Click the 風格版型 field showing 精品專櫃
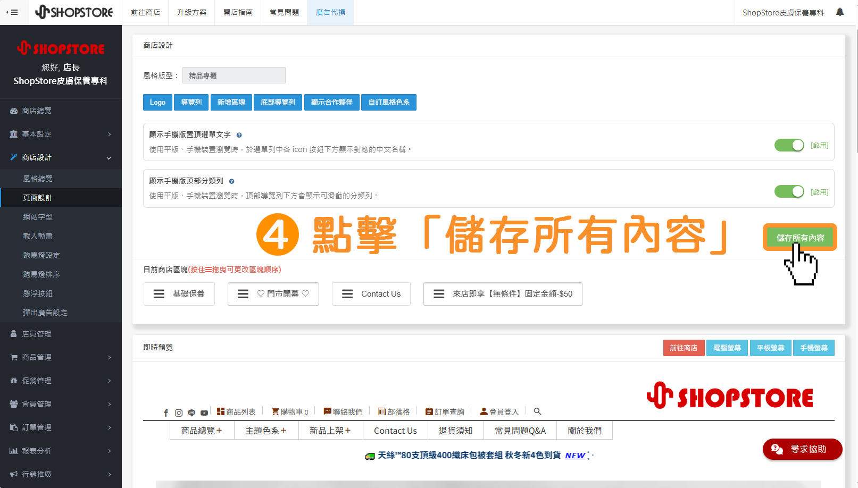Screen dimensions: 858x488 tap(234, 75)
